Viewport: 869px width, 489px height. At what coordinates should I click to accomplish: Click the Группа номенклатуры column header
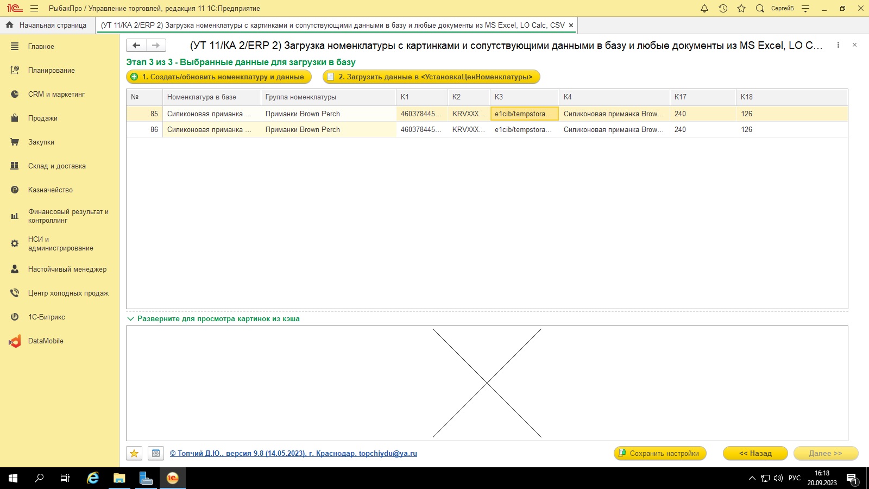click(x=329, y=97)
